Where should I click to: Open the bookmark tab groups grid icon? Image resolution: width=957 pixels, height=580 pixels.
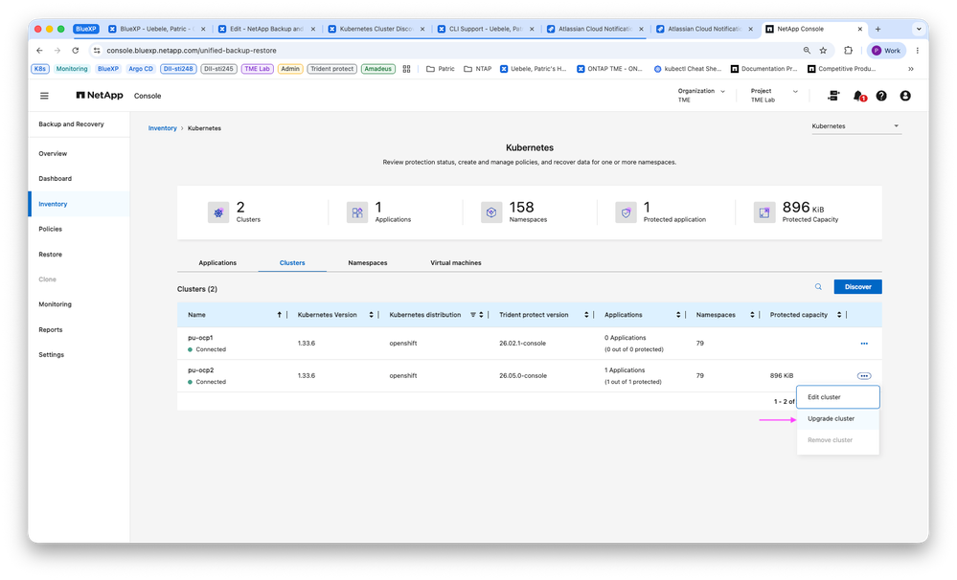tap(406, 69)
